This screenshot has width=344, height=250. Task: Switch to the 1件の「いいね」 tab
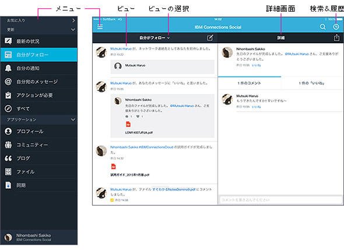click(312, 83)
